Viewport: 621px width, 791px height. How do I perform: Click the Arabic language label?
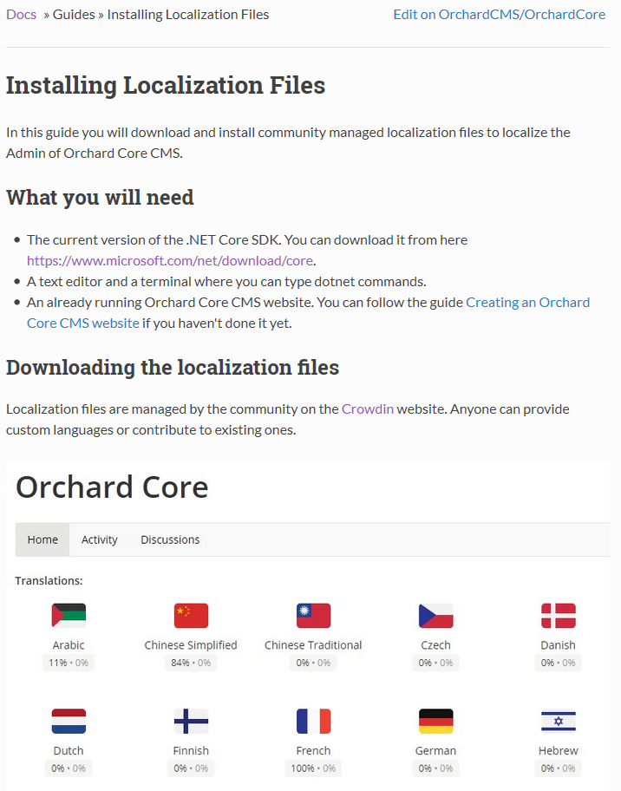(x=69, y=644)
